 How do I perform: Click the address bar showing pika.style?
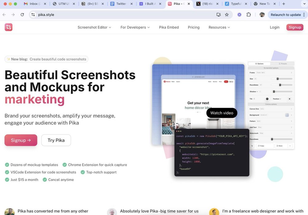(x=123, y=15)
